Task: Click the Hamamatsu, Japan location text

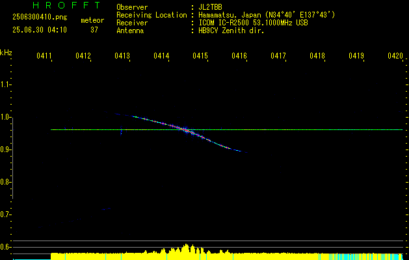Action: pos(267,15)
